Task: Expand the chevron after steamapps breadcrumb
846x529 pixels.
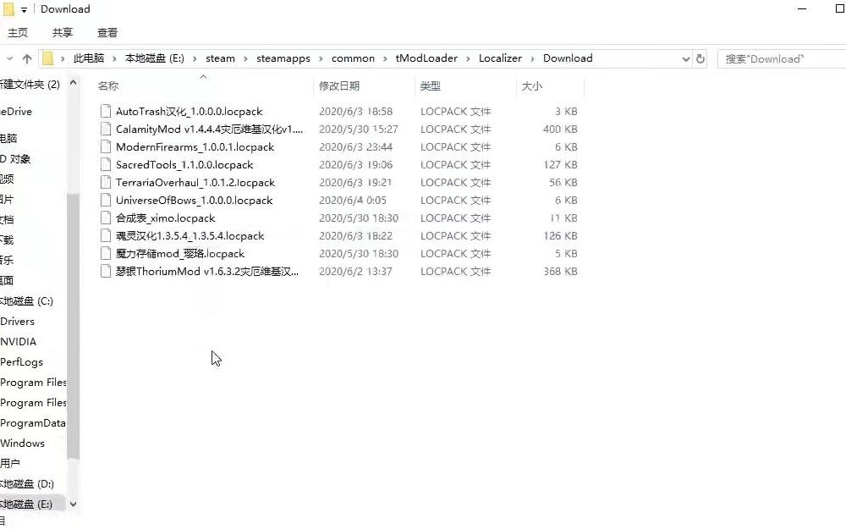Action: [321, 58]
